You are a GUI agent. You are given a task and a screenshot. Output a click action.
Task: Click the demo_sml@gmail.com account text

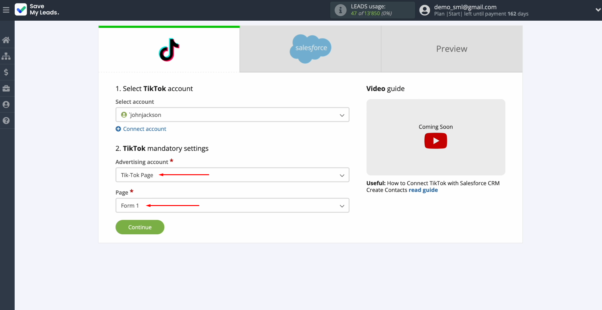click(465, 7)
